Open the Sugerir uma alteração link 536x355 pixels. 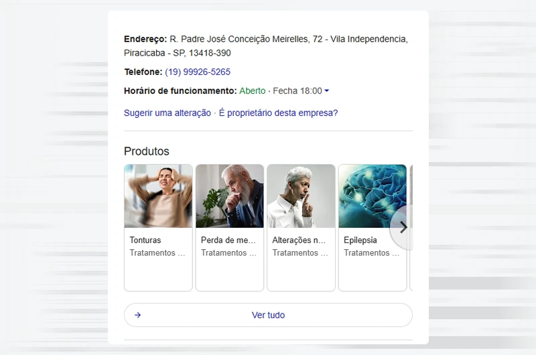(167, 113)
